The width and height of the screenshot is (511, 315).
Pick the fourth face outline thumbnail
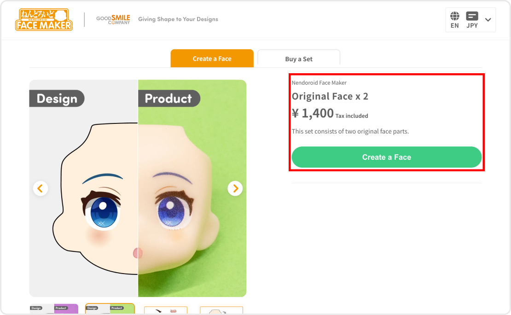pos(221,310)
